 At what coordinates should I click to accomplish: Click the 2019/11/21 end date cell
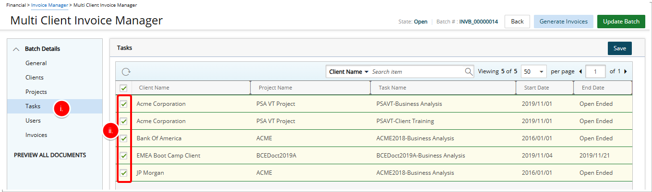(594, 156)
